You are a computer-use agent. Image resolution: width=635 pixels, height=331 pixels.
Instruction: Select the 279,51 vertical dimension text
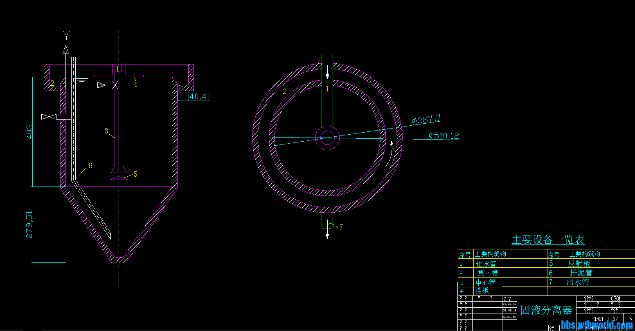[29, 224]
